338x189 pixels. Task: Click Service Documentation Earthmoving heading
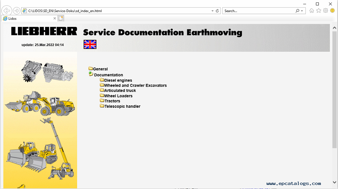tap(163, 33)
